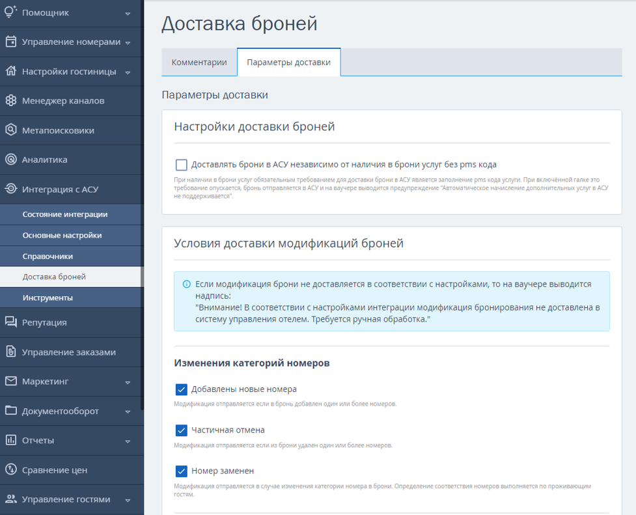The width and height of the screenshot is (636, 515).
Task: Click the Интеграция с АСУ sync icon
Action: (11, 189)
